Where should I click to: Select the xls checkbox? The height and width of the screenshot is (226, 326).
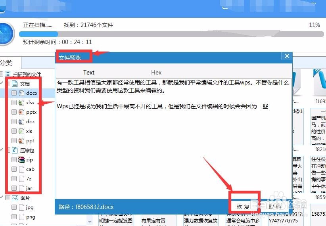click(x=14, y=131)
